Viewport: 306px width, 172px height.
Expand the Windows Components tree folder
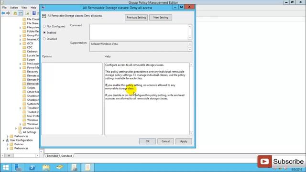[x=16, y=128]
